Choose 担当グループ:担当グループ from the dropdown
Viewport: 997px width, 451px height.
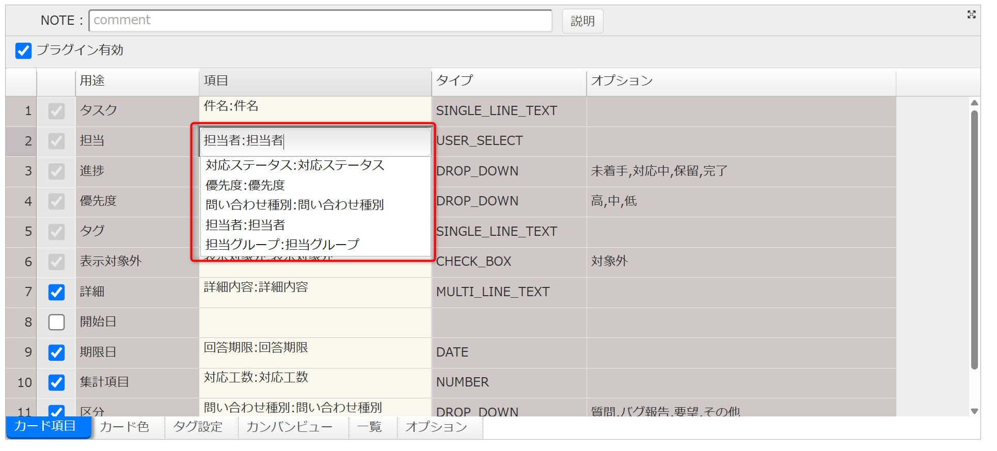pos(315,245)
